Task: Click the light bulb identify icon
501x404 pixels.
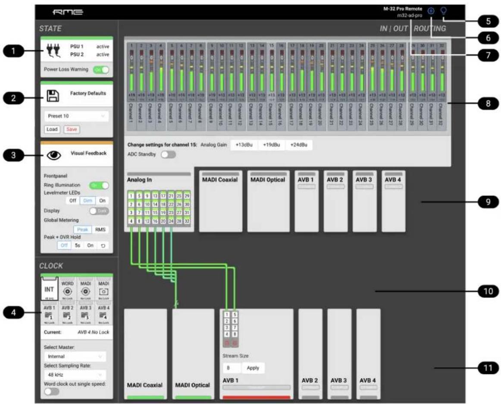Action: 444,11
